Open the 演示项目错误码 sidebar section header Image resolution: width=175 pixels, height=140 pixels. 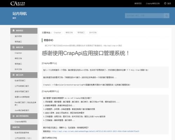[x=24, y=116]
